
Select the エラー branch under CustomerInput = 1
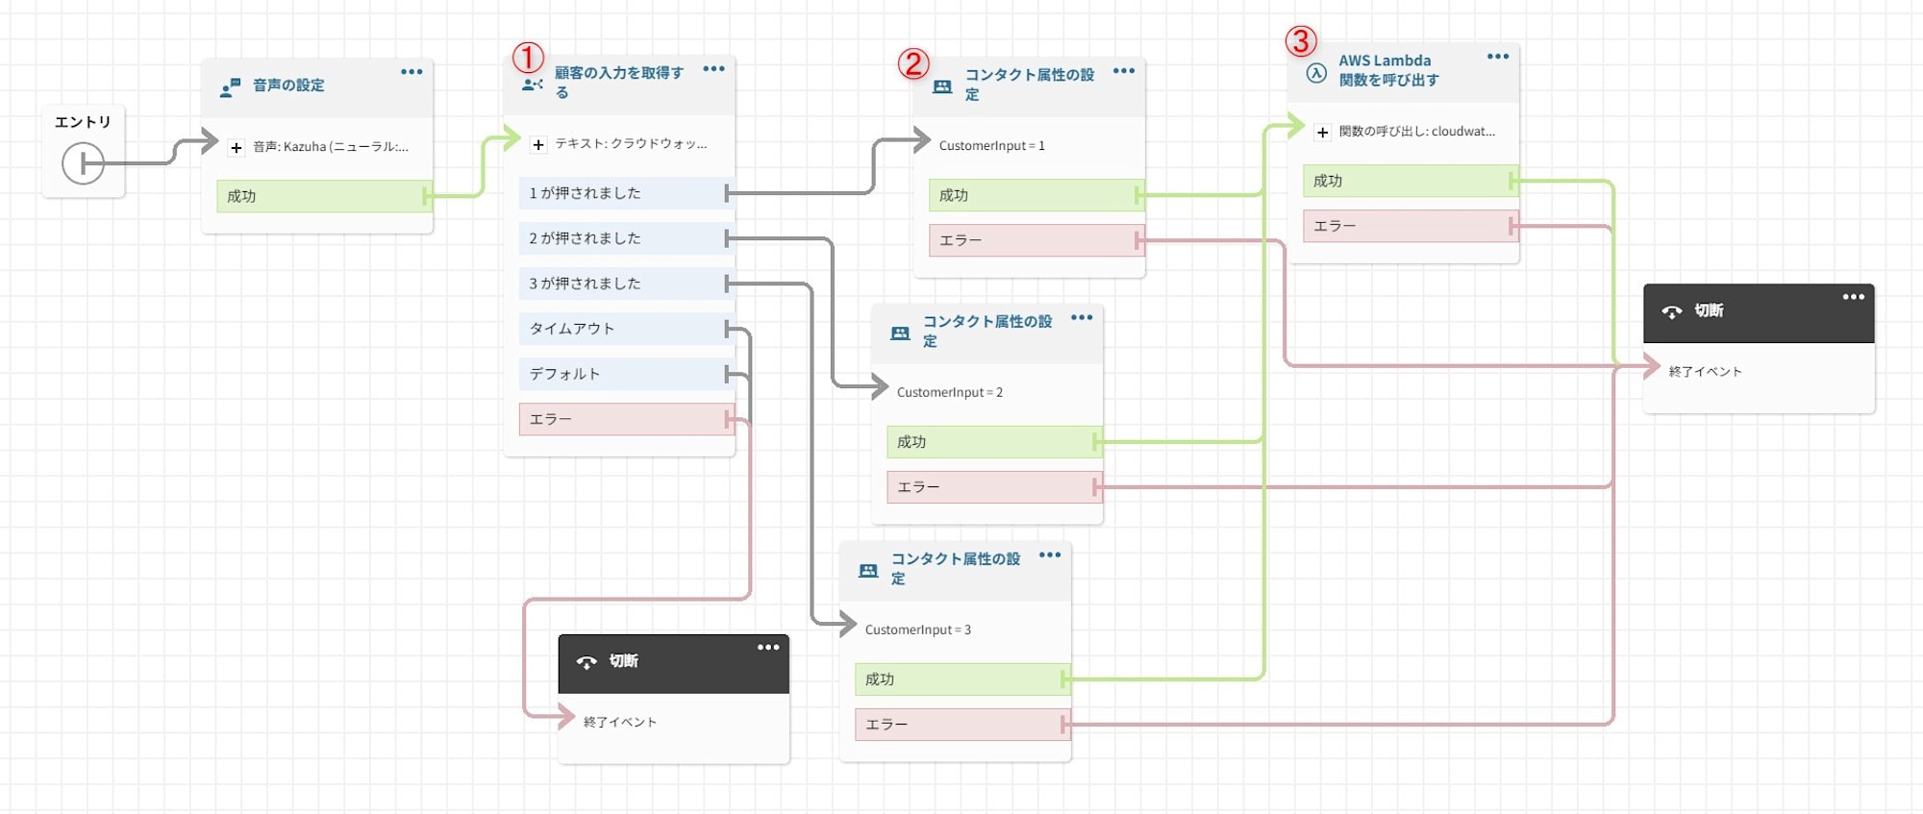[x=1036, y=240]
